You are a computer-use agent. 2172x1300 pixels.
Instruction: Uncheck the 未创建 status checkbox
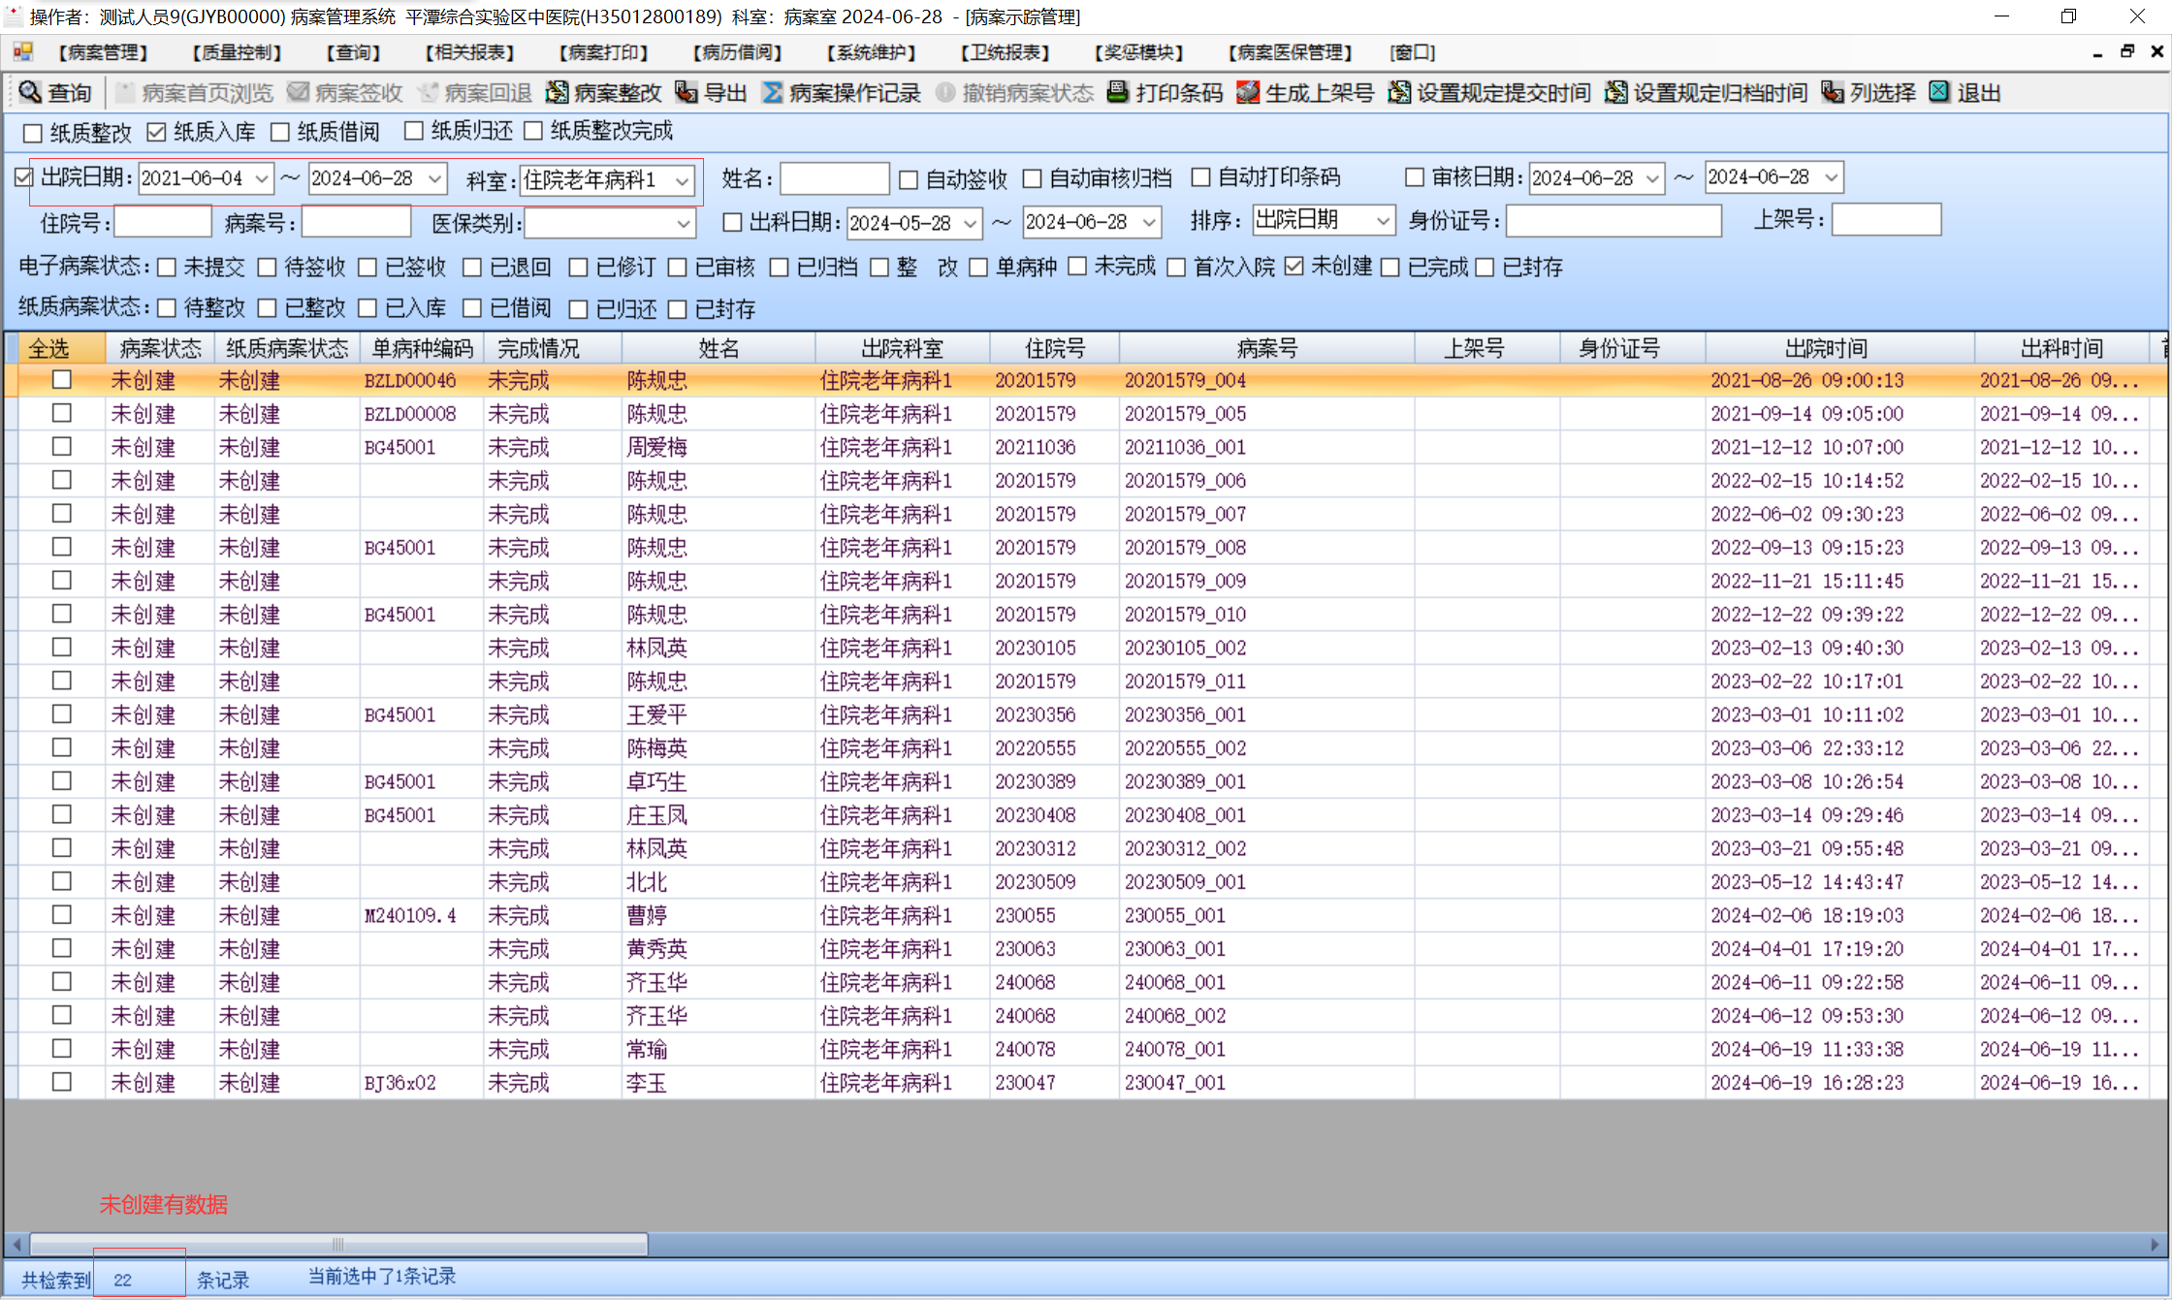pos(1294,267)
